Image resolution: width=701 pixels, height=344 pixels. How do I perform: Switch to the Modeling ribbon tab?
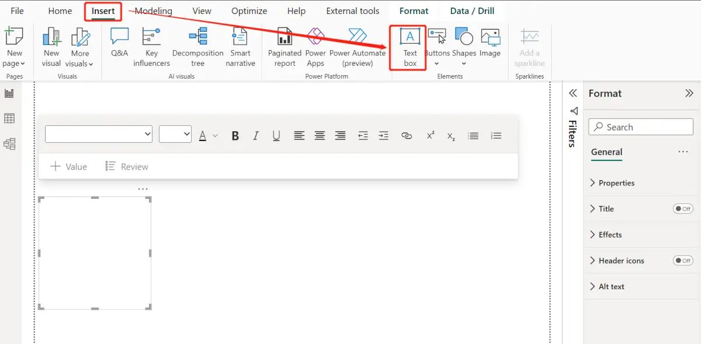(x=153, y=10)
